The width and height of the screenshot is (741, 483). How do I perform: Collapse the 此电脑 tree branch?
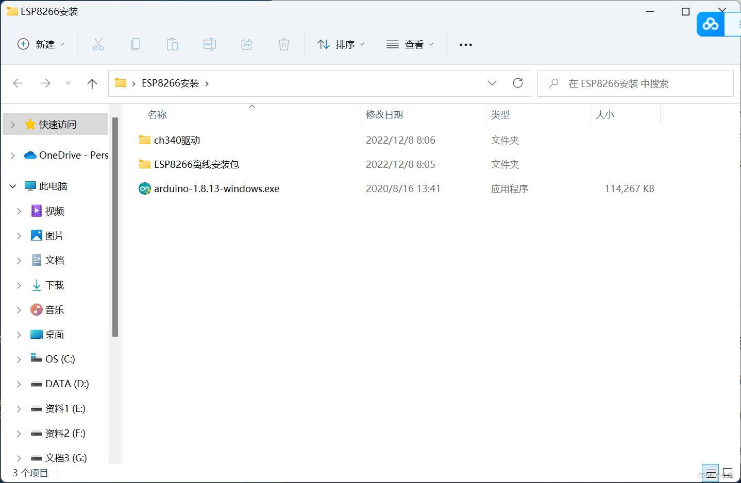[x=12, y=186]
